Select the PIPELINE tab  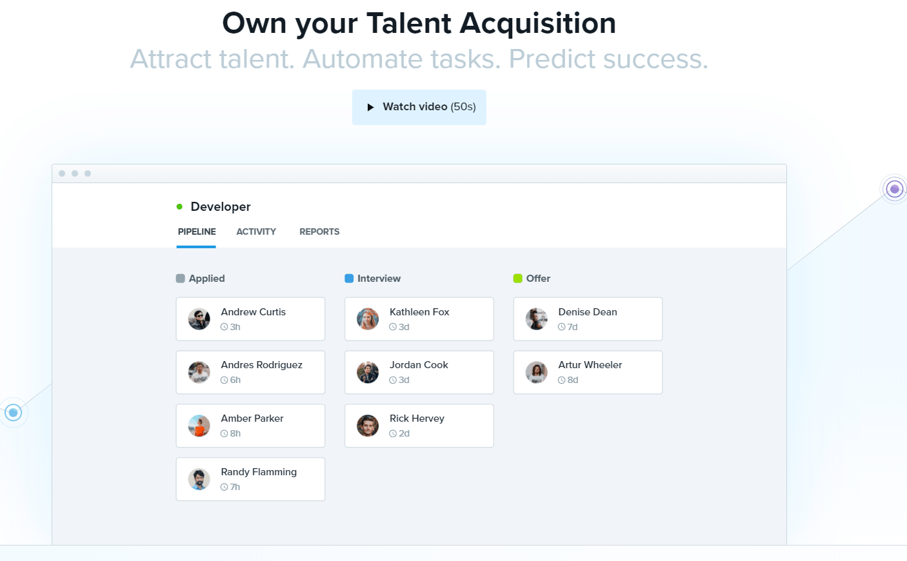coord(197,231)
